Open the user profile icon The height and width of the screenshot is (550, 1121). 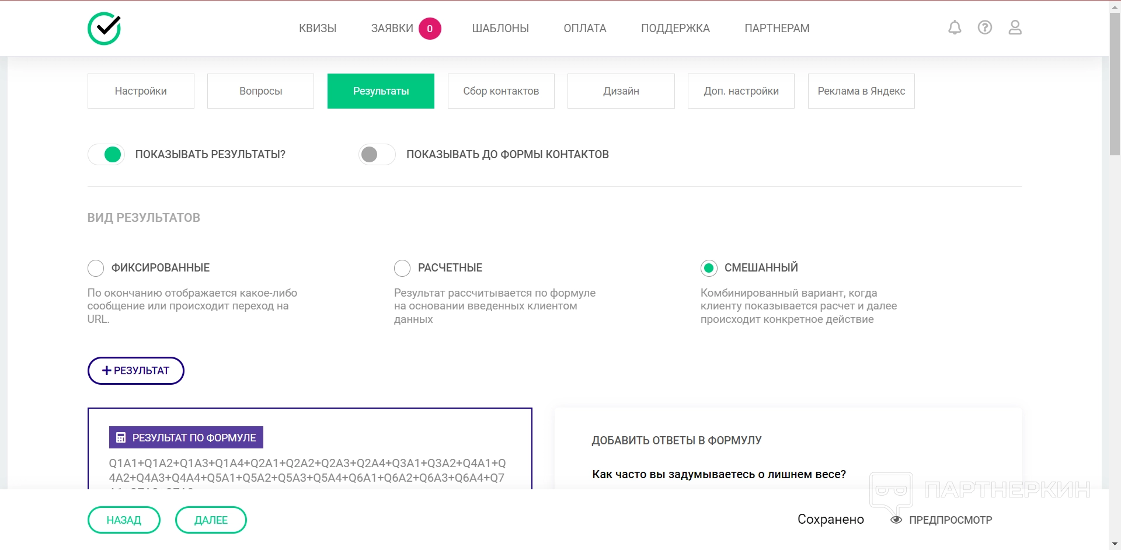pyautogui.click(x=1015, y=27)
